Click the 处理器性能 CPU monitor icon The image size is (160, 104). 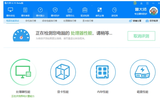click(23, 72)
